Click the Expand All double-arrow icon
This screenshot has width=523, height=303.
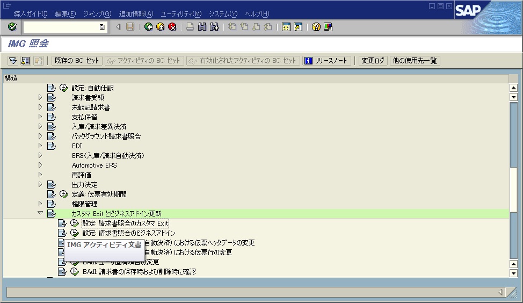click(x=13, y=61)
